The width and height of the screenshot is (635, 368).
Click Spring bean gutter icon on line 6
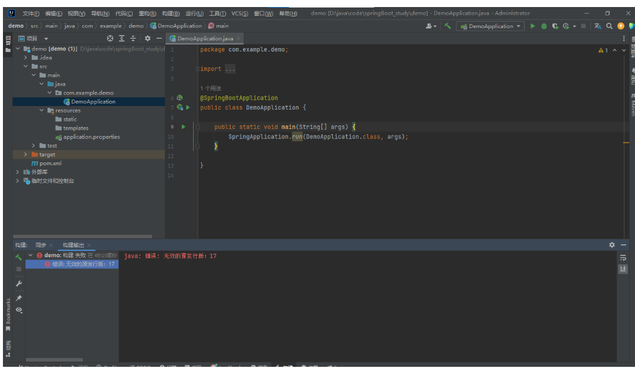coord(180,98)
